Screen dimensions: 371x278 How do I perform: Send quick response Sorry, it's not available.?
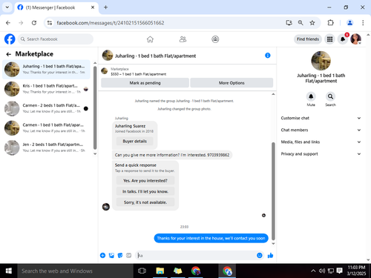(145, 202)
